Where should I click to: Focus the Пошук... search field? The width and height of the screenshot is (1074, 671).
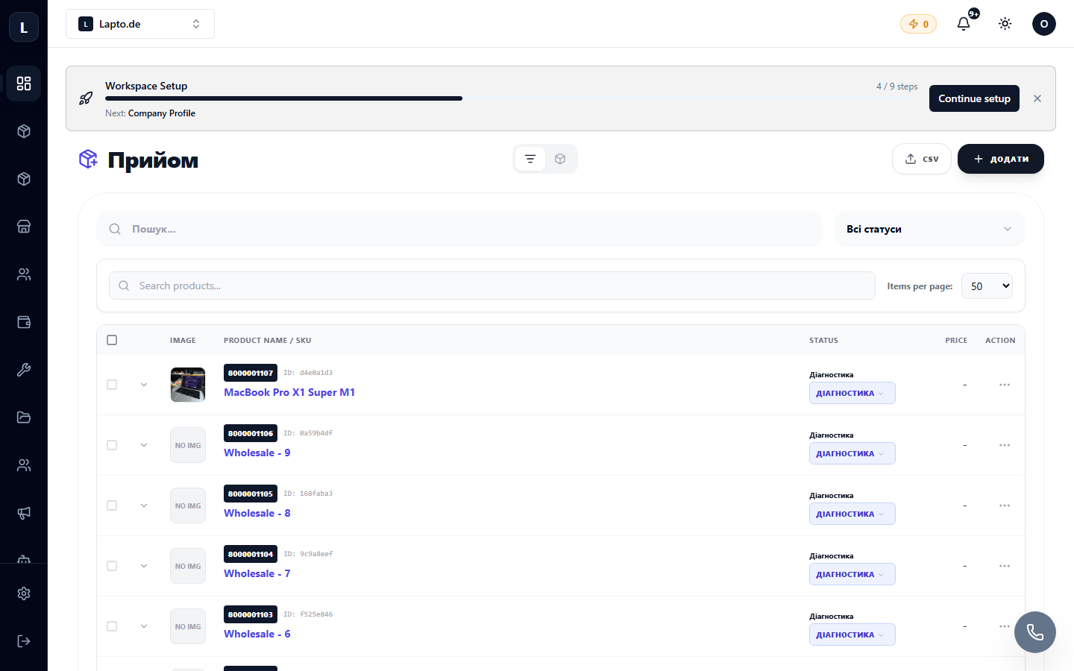click(459, 229)
